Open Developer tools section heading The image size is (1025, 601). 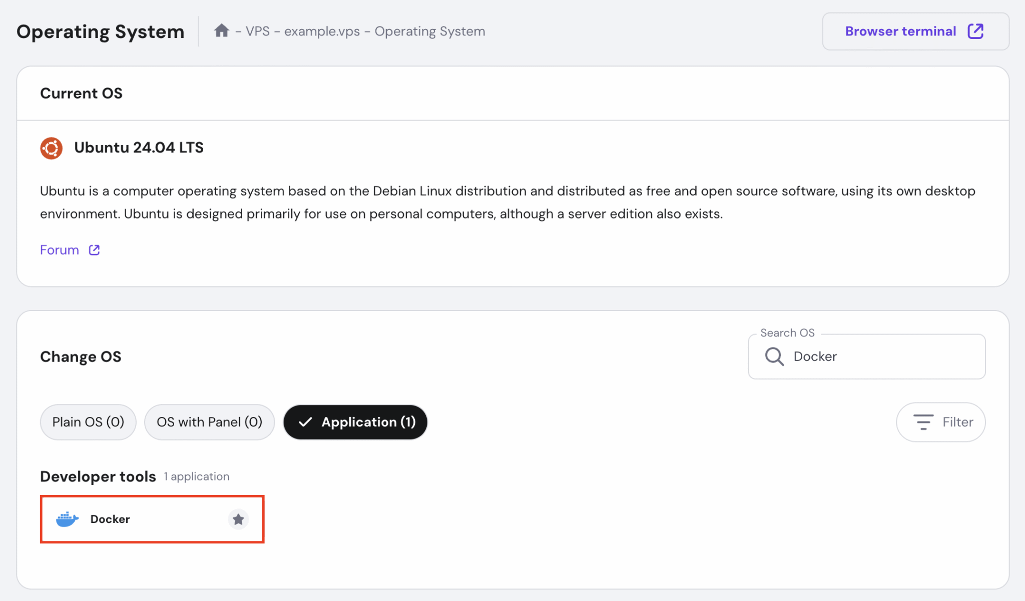[x=97, y=476]
